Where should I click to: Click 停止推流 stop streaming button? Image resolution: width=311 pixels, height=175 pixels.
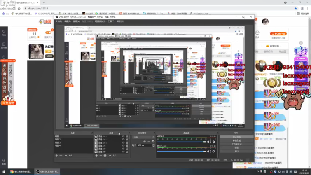click(237, 137)
